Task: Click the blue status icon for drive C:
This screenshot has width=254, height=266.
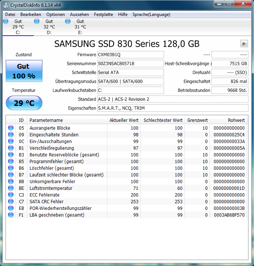Action: pyautogui.click(x=6, y=21)
